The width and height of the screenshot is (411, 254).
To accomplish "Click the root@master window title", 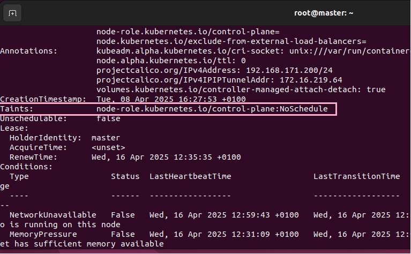I will (324, 13).
